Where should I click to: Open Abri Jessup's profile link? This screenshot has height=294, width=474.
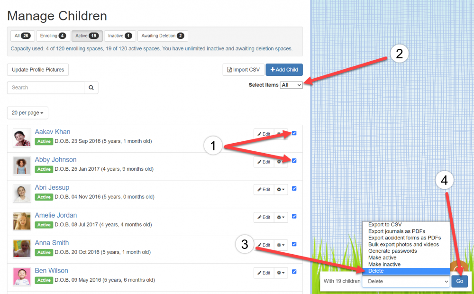click(52, 187)
